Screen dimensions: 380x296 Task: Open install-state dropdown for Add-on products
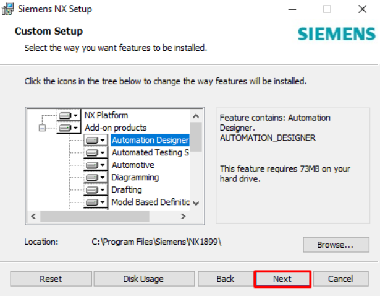pyautogui.click(x=69, y=128)
